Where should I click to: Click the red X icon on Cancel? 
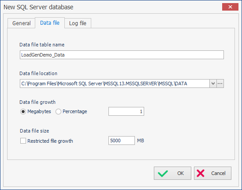tap(201, 173)
